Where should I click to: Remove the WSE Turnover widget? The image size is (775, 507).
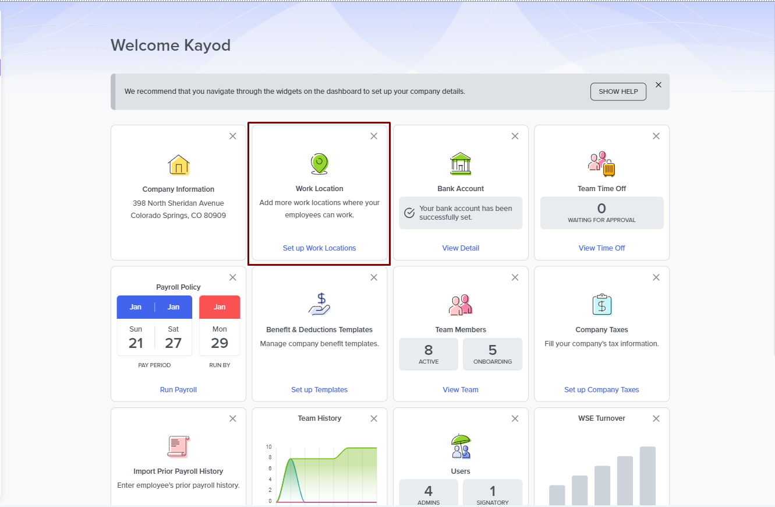(656, 419)
